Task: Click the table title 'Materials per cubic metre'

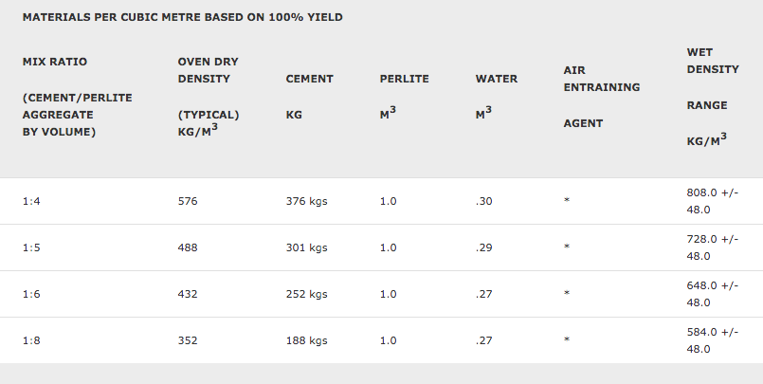Action: 183,17
